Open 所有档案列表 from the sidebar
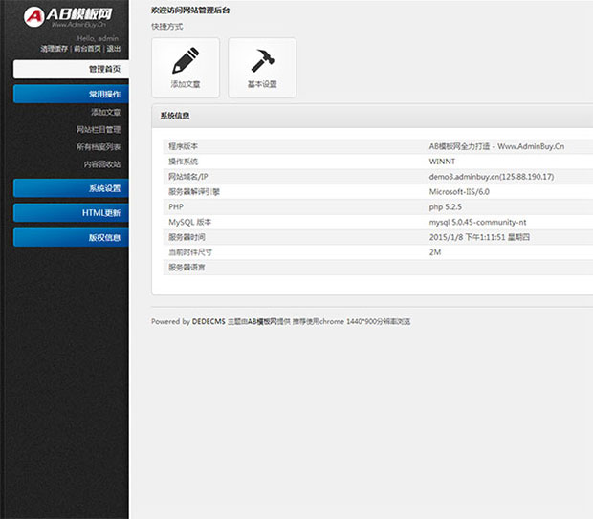 pos(99,146)
